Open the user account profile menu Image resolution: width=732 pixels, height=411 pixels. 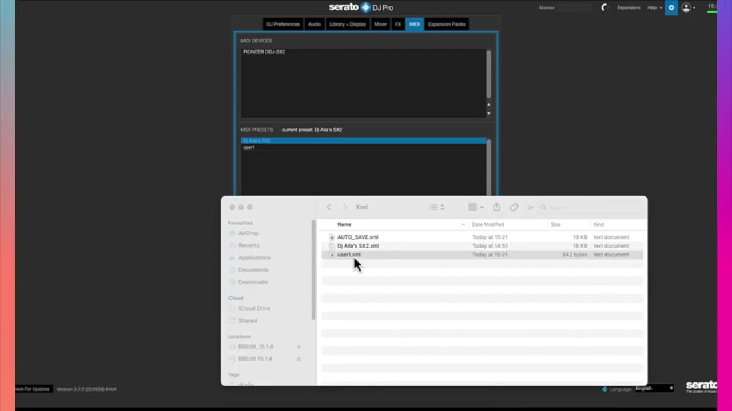pos(688,7)
